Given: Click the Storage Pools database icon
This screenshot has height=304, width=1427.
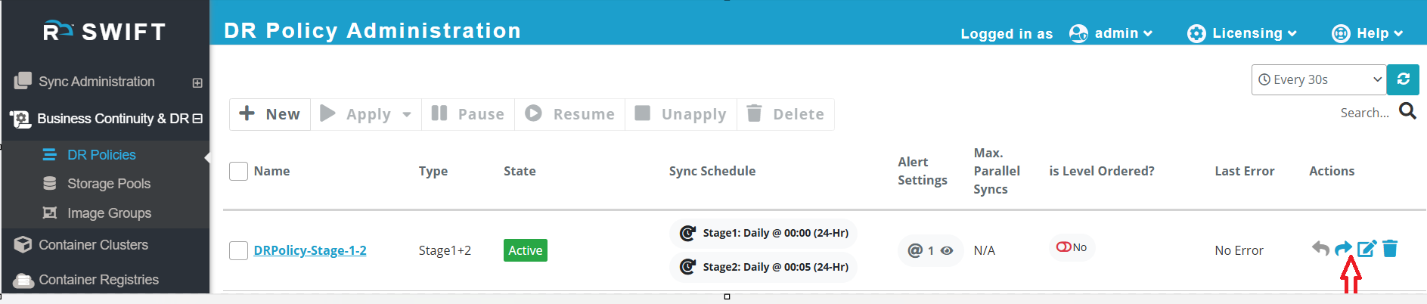Looking at the screenshot, I should (50, 183).
